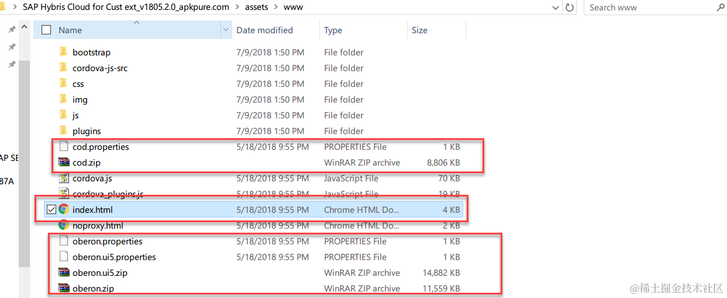Select the oberon.properties file icon
This screenshot has height=298, width=727.
[x=64, y=241]
